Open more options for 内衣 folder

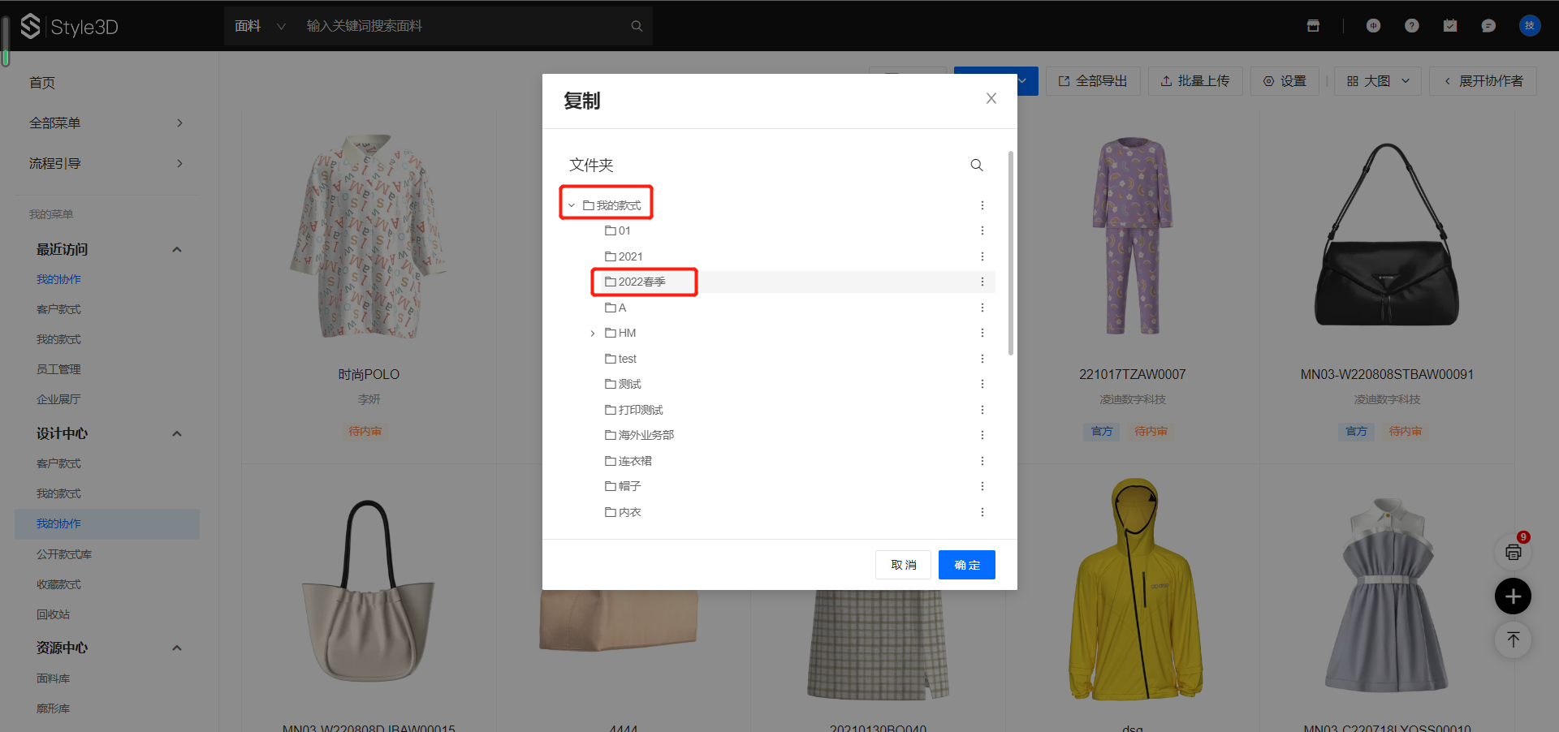click(982, 512)
